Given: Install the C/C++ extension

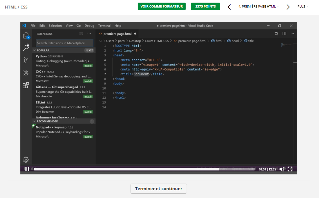Looking at the screenshot, I should point(88,81).
